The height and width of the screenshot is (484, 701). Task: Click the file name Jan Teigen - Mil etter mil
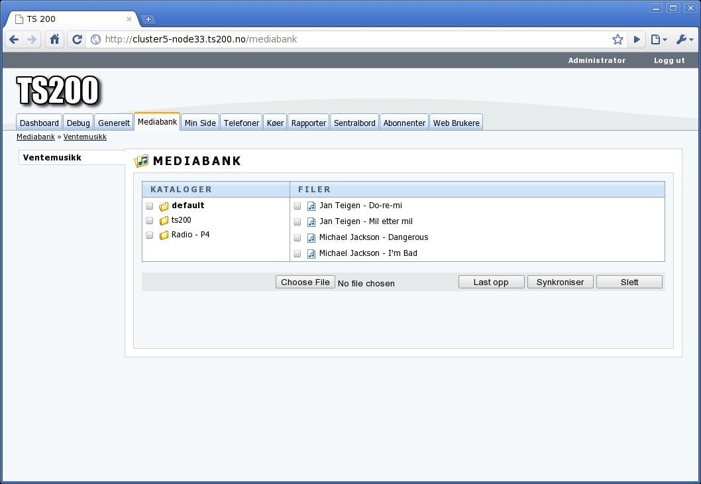click(x=366, y=221)
